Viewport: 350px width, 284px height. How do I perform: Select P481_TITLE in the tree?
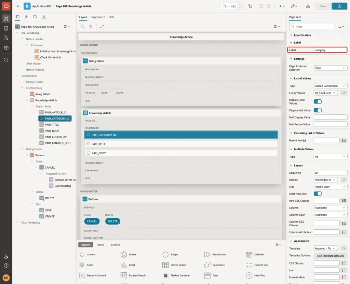click(x=52, y=125)
